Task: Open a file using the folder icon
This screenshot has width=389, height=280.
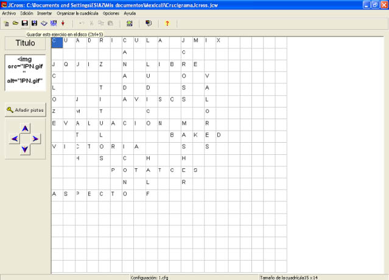Action: [16, 23]
